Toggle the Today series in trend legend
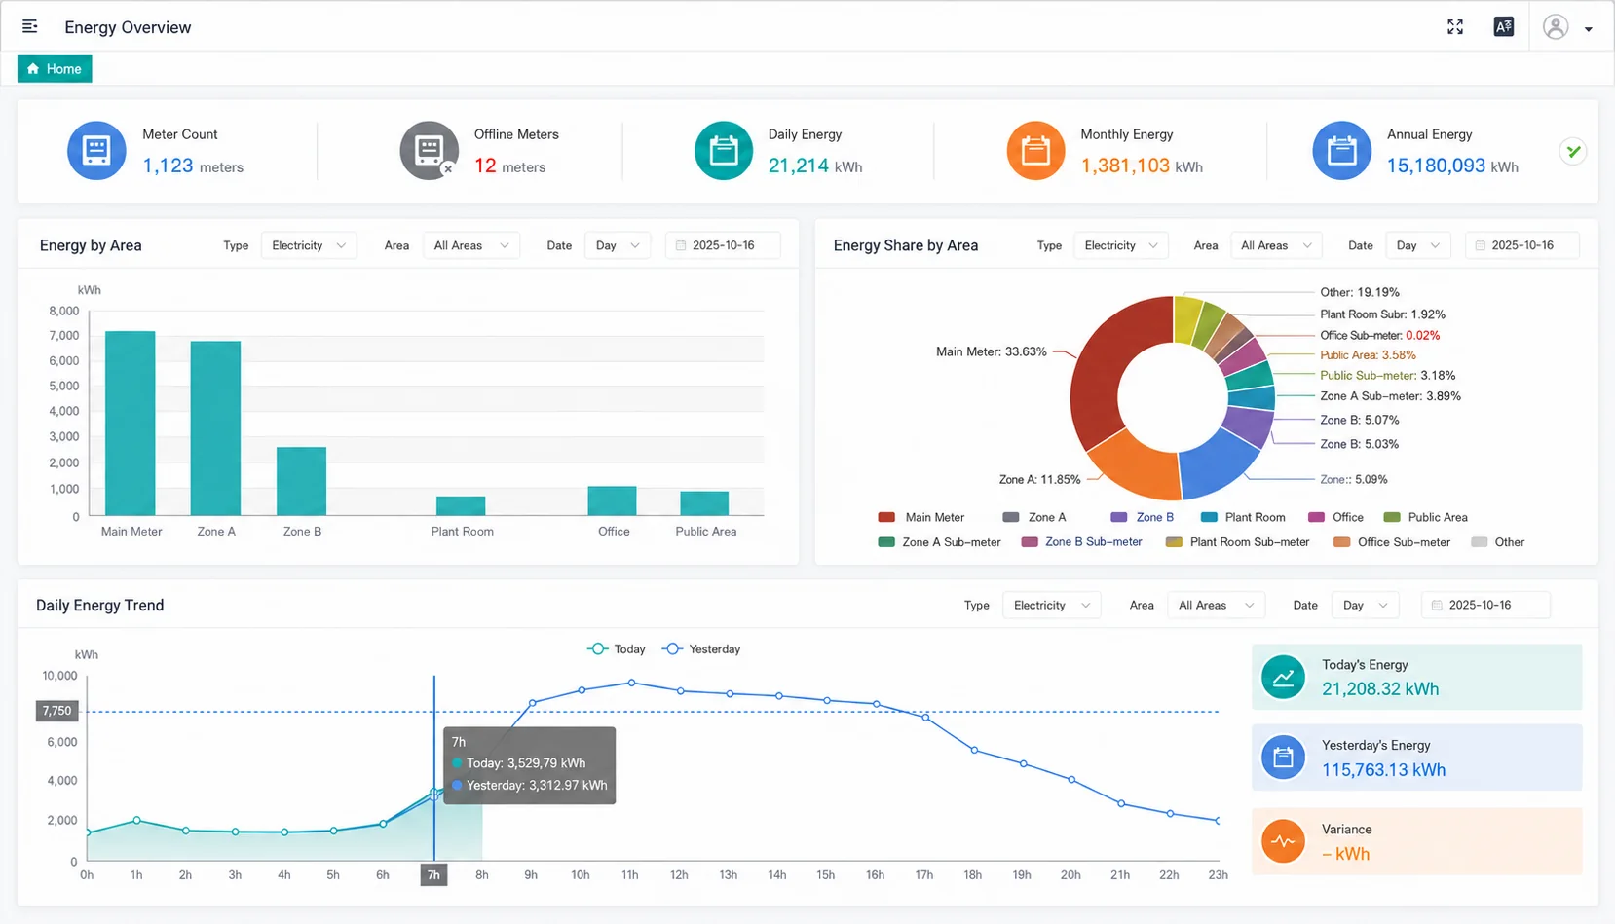 click(617, 648)
